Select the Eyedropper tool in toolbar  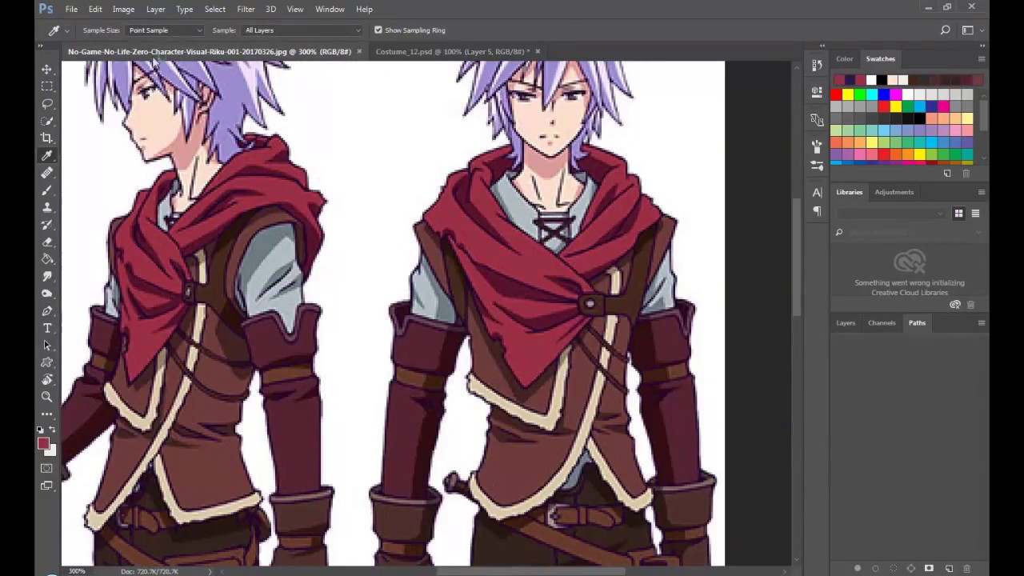point(47,156)
